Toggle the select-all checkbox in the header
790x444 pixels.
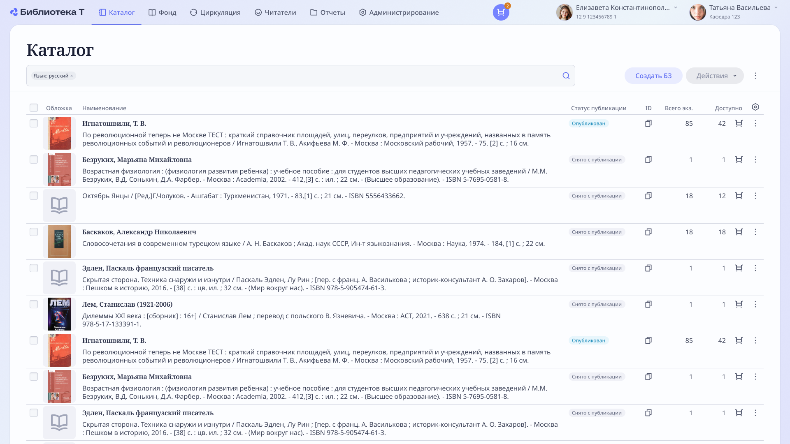click(34, 108)
